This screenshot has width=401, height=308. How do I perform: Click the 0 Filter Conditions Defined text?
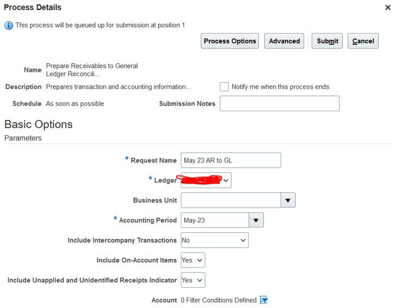(x=218, y=300)
